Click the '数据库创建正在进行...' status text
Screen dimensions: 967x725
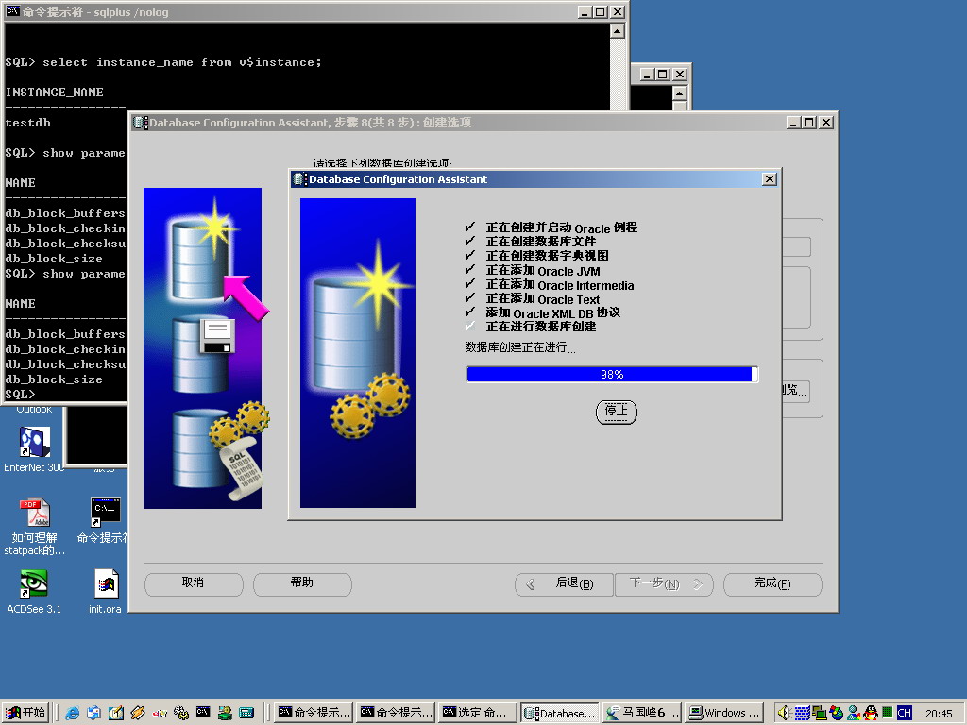(x=520, y=347)
